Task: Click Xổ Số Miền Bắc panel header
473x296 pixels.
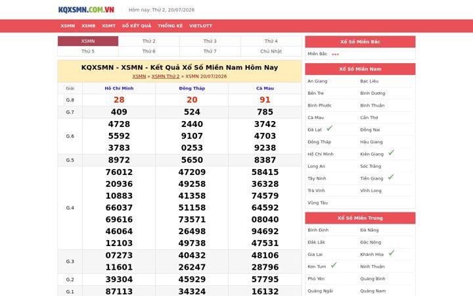Action: (x=360, y=41)
